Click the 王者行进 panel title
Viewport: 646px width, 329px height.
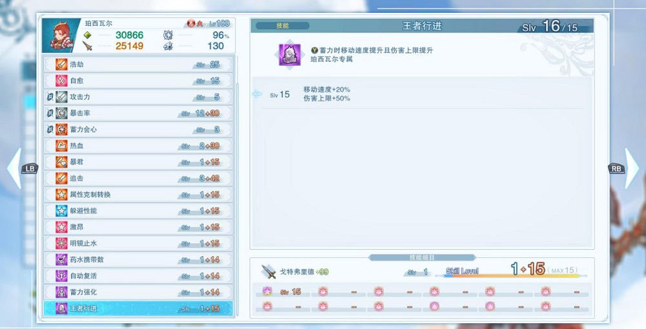click(x=422, y=26)
